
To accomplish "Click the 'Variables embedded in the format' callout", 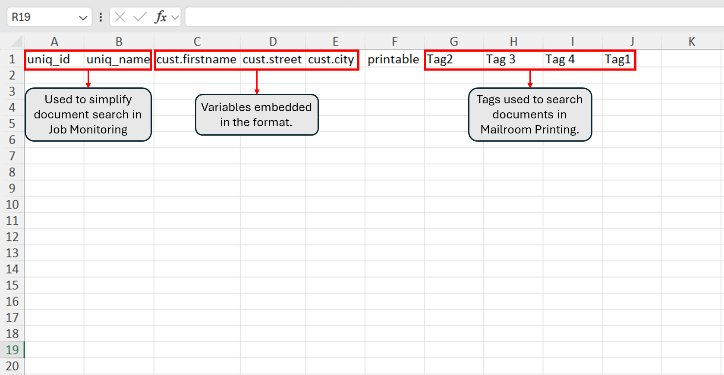I will [257, 115].
